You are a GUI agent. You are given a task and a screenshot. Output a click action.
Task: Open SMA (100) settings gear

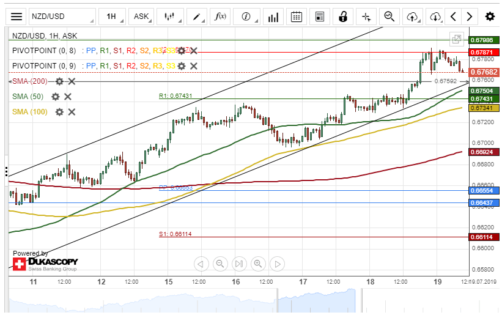pos(59,112)
